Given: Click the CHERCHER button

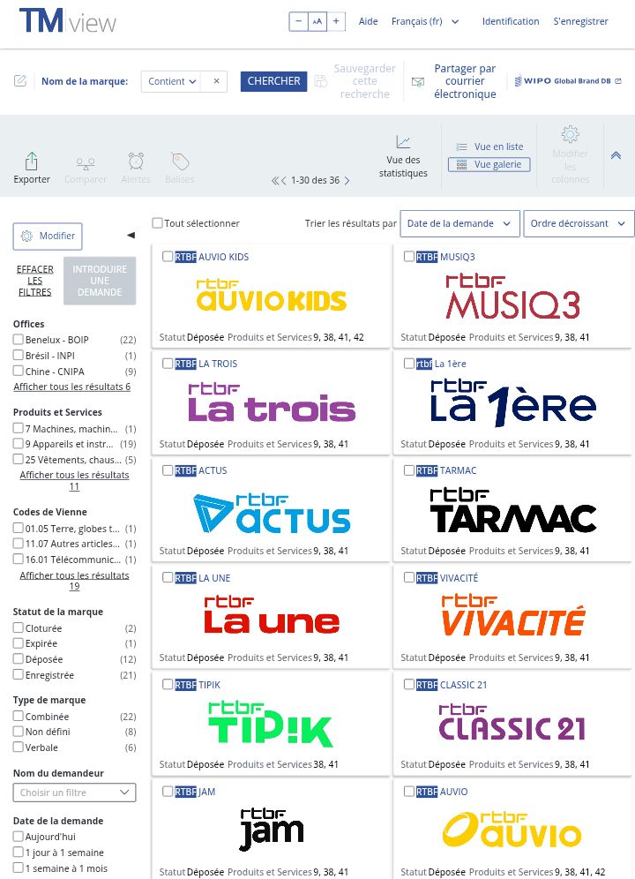Looking at the screenshot, I should tap(274, 81).
